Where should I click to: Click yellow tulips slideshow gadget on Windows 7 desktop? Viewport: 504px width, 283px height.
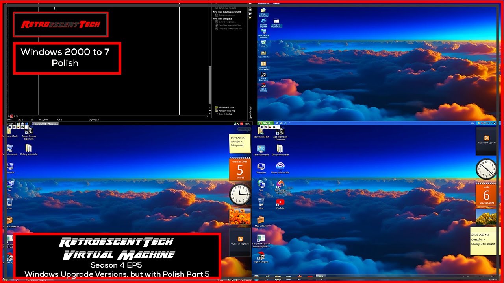[x=486, y=217]
